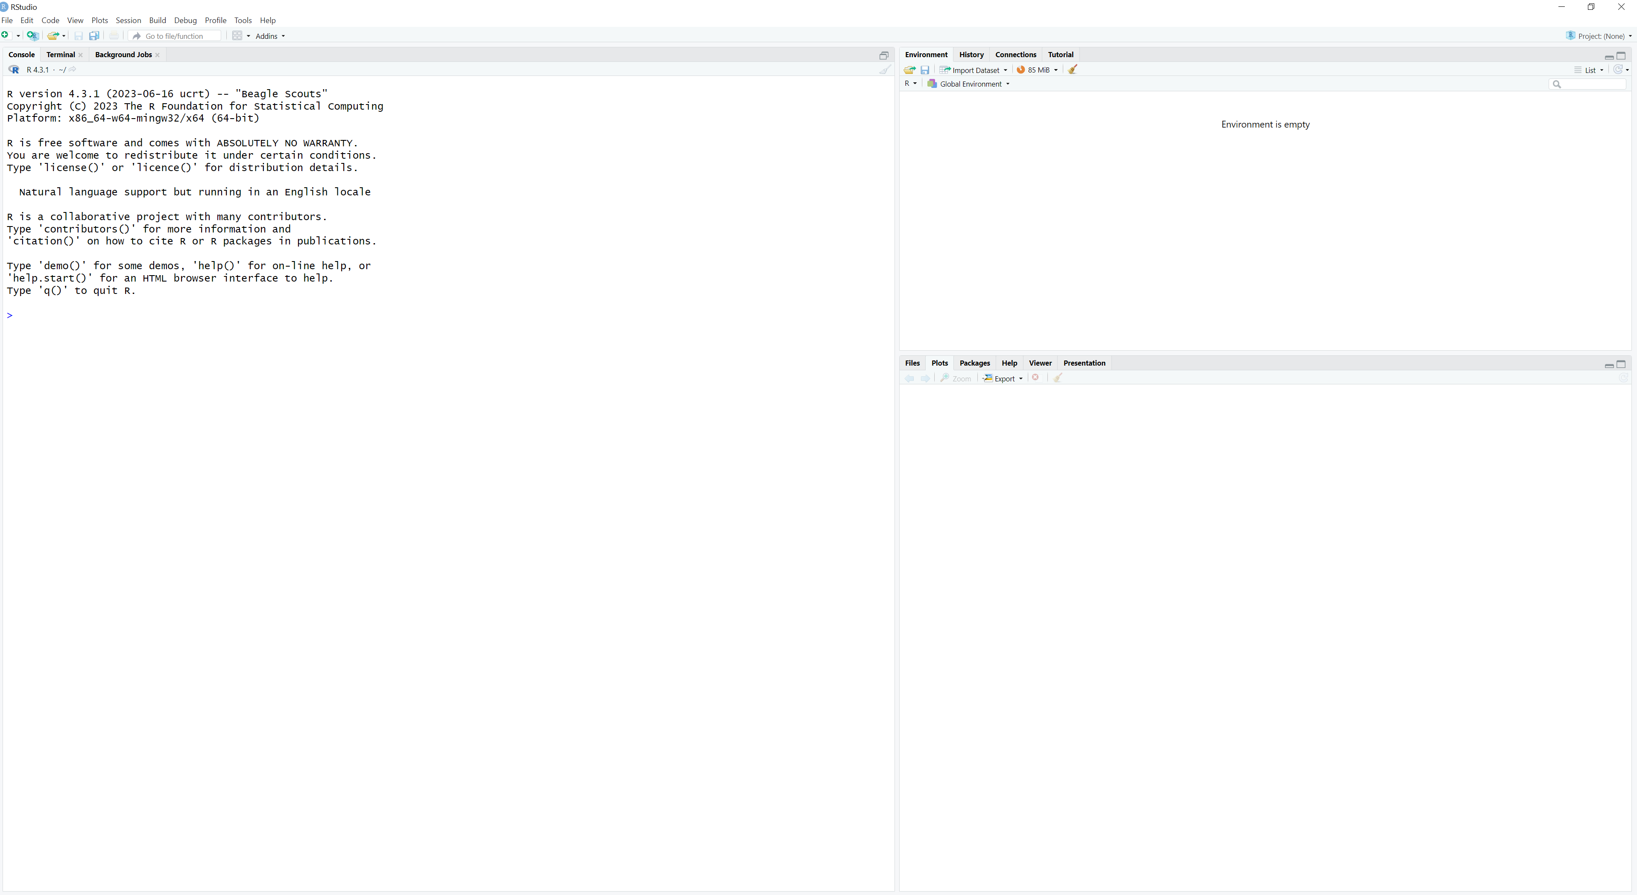1637x895 pixels.
Task: Click the Load Workspace folder icon
Action: (909, 70)
